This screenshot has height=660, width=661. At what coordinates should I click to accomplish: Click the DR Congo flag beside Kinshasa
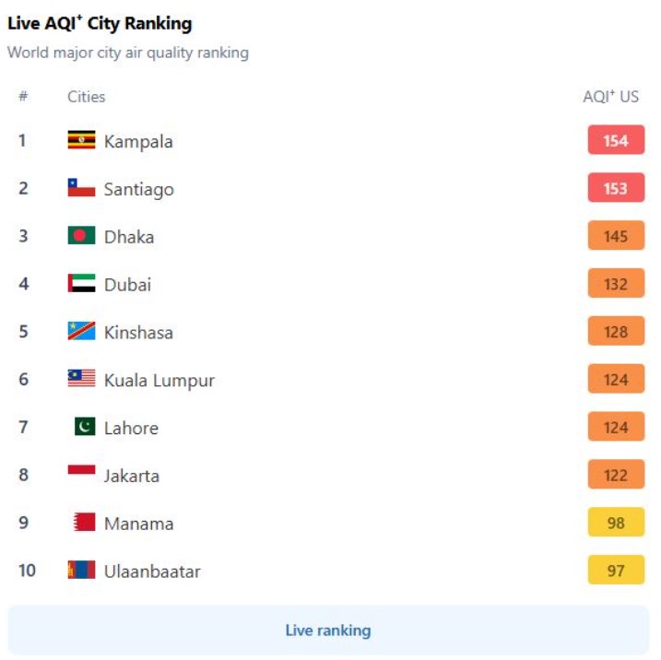coord(81,331)
